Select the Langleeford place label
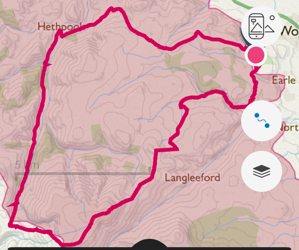This screenshot has height=250, width=299. tap(192, 177)
